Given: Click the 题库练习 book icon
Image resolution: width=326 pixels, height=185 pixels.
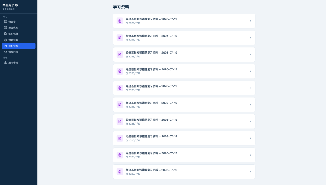Looking at the screenshot, I should click(5, 28).
